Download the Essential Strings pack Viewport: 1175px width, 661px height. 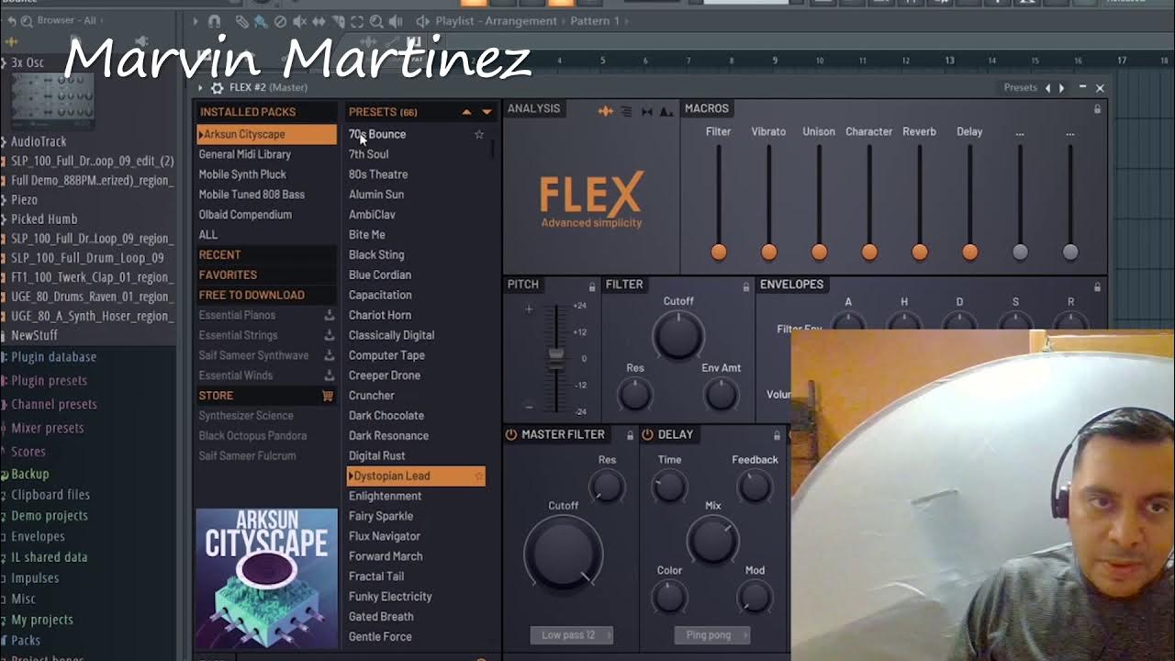[x=329, y=335]
